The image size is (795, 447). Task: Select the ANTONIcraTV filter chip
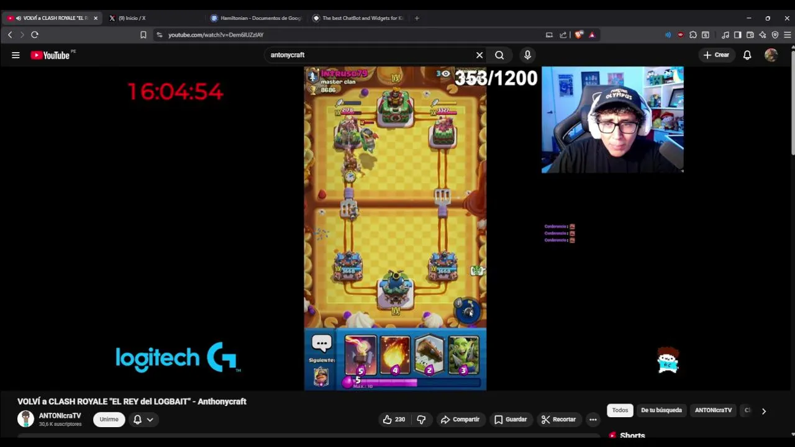pyautogui.click(x=713, y=410)
